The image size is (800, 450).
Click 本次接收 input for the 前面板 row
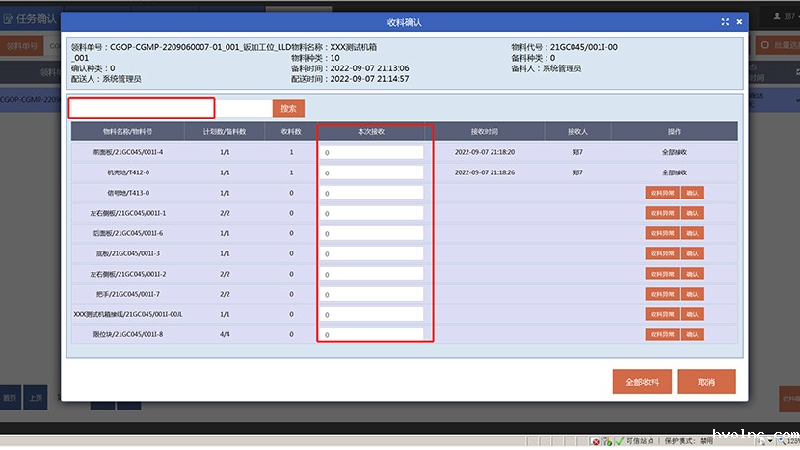pos(372,152)
